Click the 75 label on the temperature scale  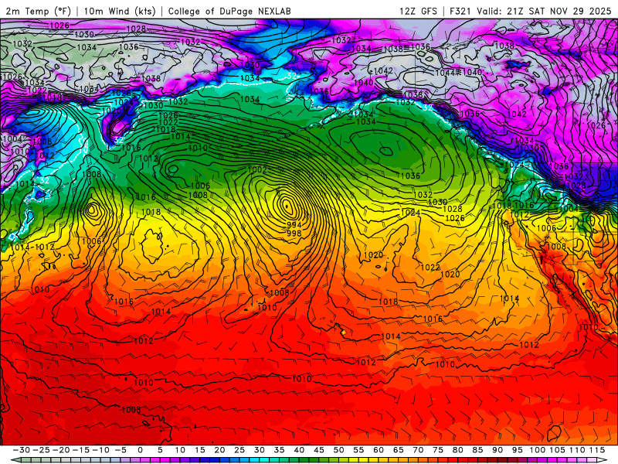click(438, 450)
